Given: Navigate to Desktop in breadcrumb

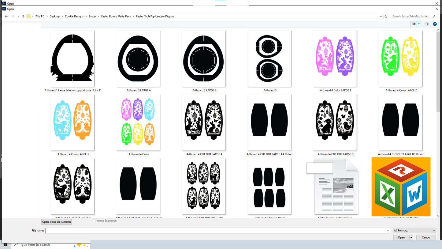Looking at the screenshot, I should [x=55, y=17].
